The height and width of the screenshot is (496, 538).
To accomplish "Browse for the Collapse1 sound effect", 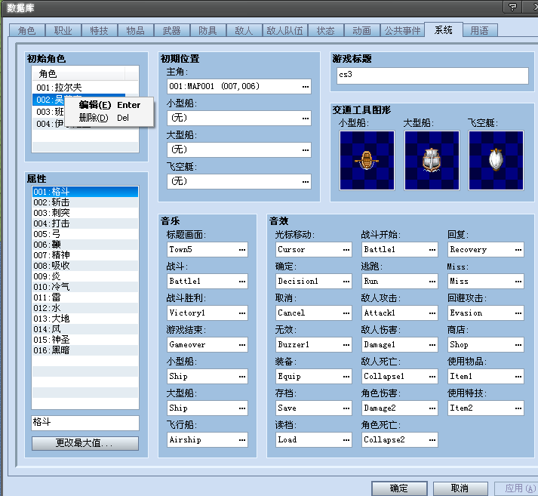I will (x=432, y=376).
